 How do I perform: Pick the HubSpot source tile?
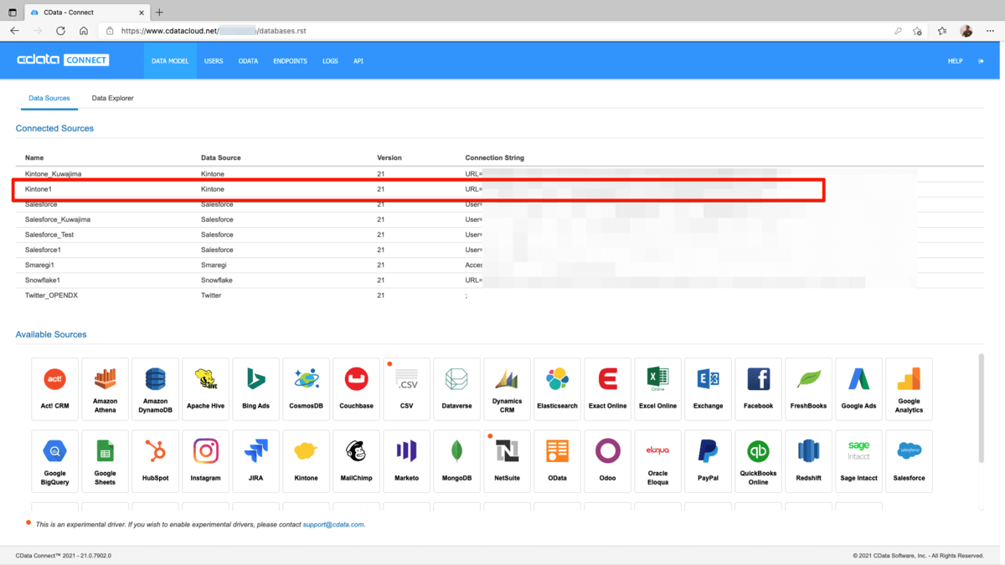tap(155, 461)
